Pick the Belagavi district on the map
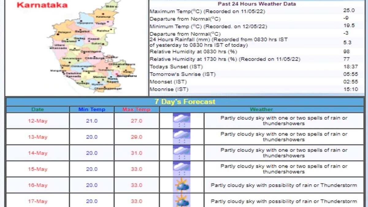 (63, 32)
